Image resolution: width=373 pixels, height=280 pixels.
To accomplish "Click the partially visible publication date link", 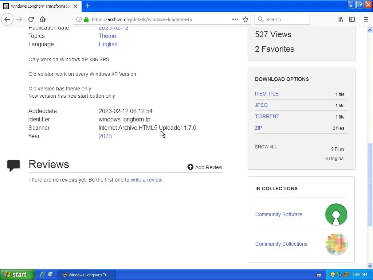I will pyautogui.click(x=114, y=28).
